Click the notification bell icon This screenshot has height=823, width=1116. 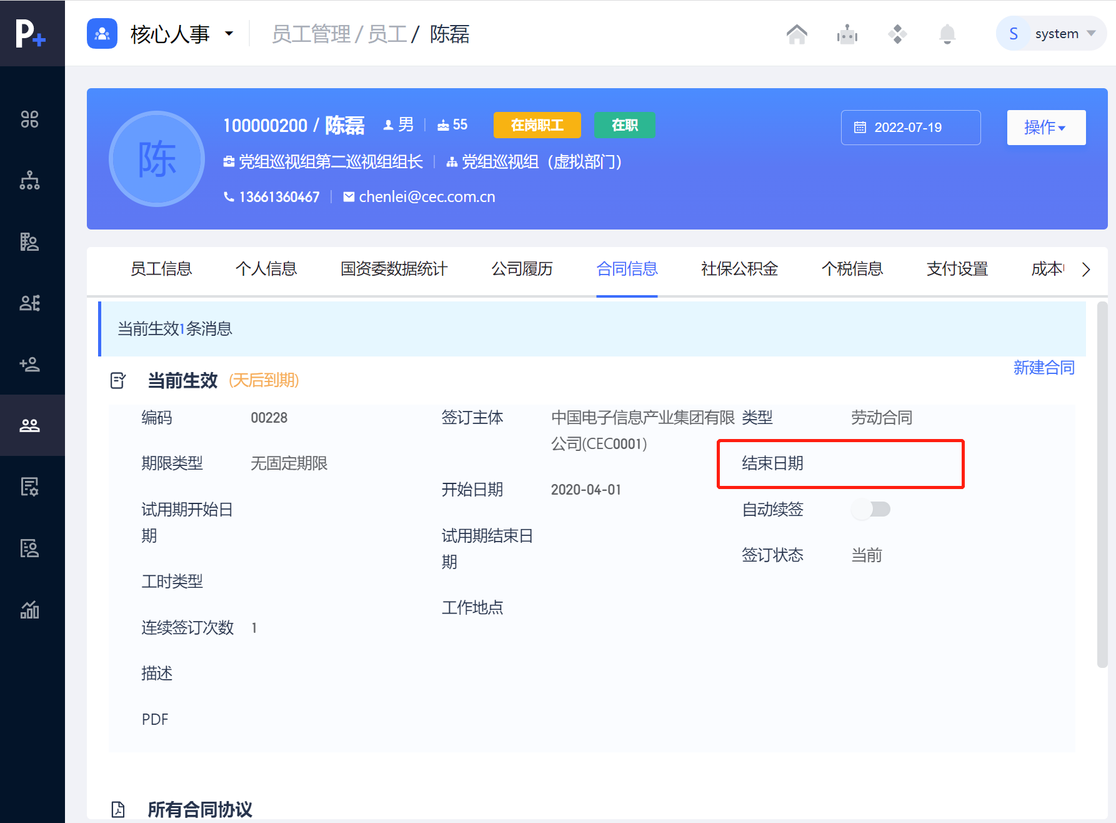pos(947,34)
